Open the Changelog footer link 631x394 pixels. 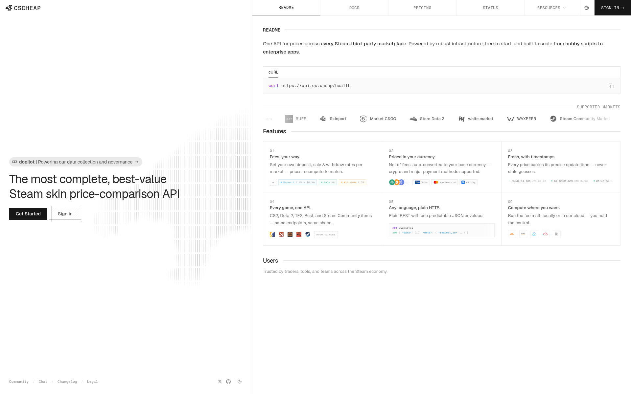click(67, 382)
